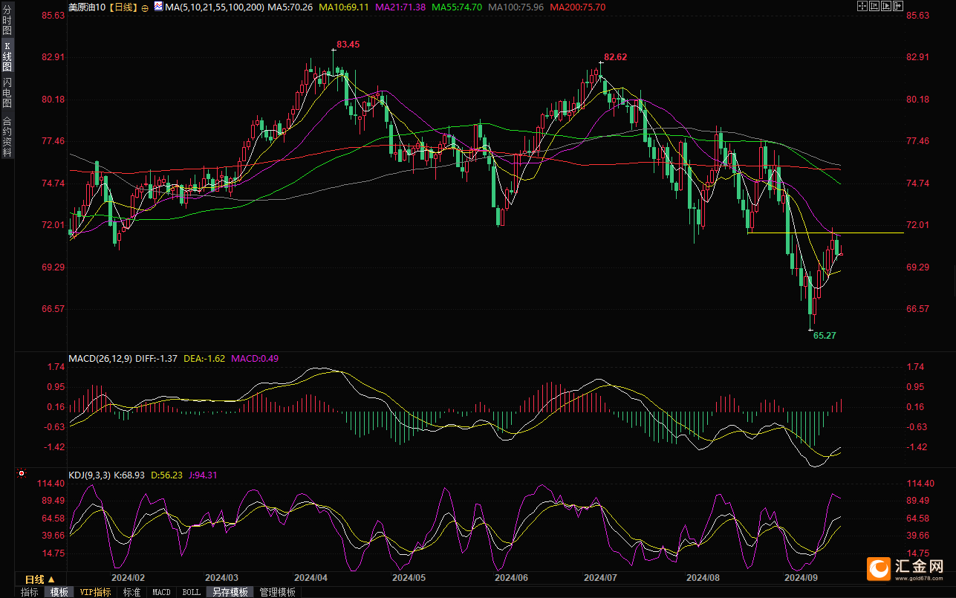Click the 65.27 low price marker

825,336
